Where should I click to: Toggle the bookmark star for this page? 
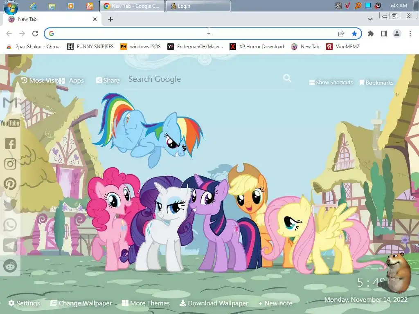[354, 34]
